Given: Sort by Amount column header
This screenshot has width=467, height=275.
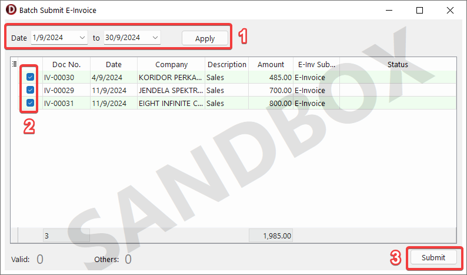Looking at the screenshot, I should tap(271, 64).
